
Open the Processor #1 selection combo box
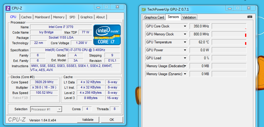[46, 109]
